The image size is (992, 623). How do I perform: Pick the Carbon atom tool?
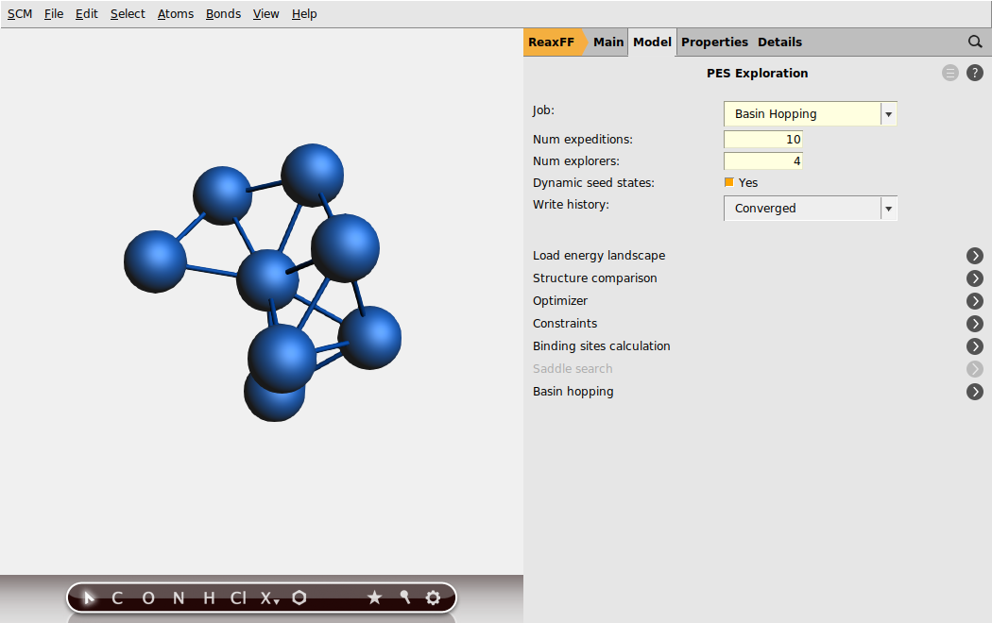coord(117,598)
